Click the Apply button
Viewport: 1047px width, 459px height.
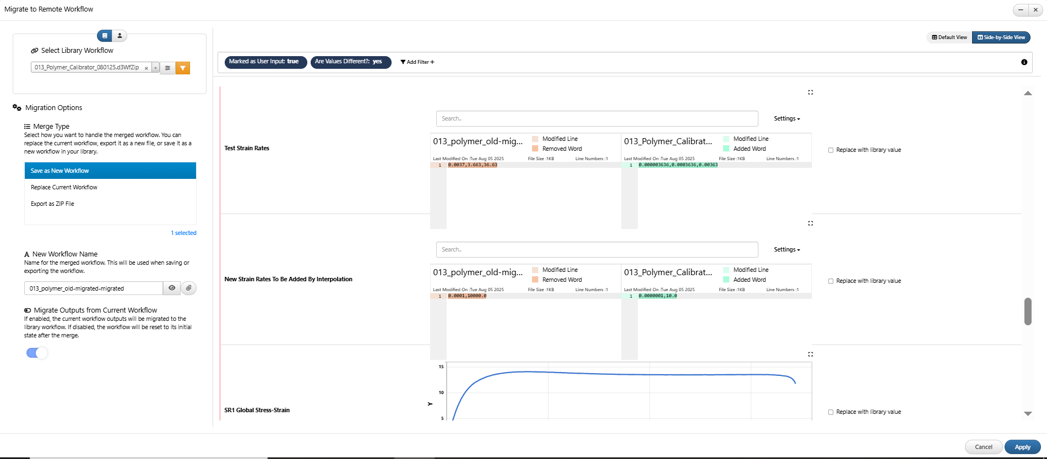click(x=1023, y=447)
